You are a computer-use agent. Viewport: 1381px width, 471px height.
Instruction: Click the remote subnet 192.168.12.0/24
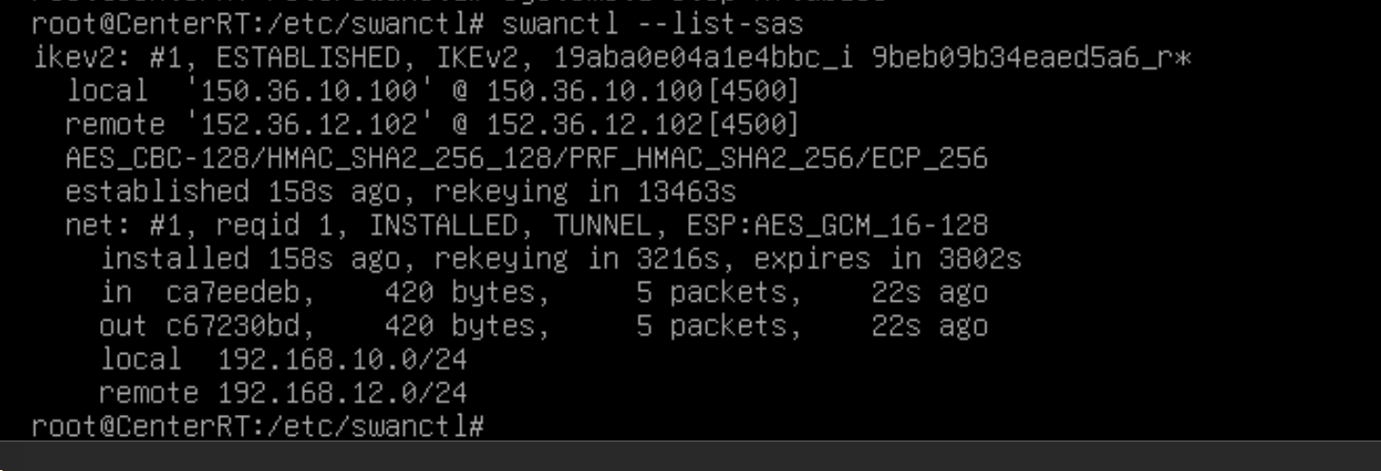[x=342, y=393]
